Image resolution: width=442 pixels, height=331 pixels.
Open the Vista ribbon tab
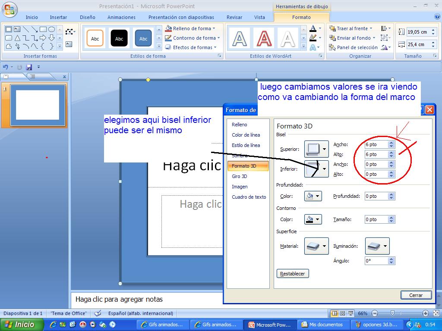tap(259, 17)
